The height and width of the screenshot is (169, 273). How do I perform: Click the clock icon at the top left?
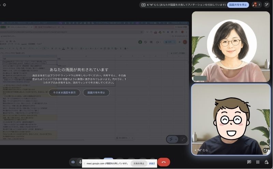point(4,5)
